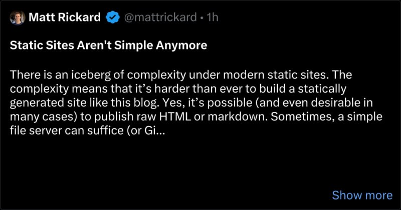This screenshot has height=210, width=401.
Task: Click the word "Anymore" in the title
Action: click(182, 45)
